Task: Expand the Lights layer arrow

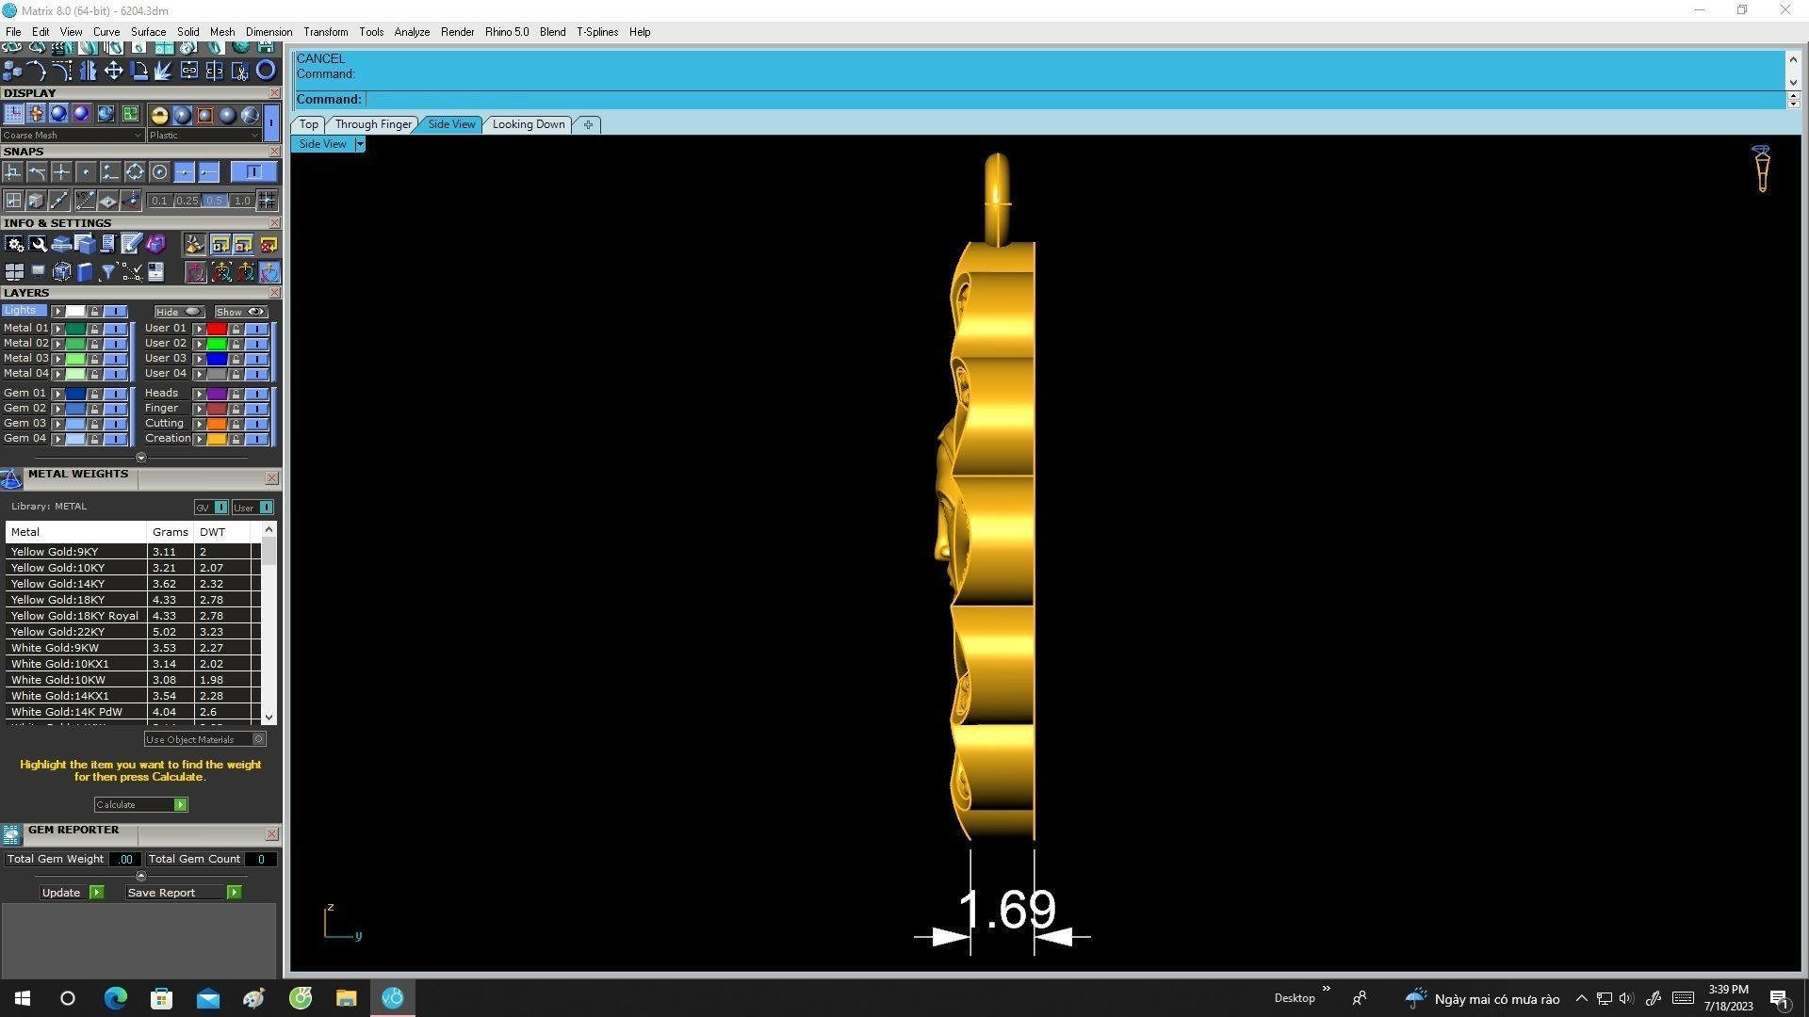Action: pyautogui.click(x=57, y=311)
